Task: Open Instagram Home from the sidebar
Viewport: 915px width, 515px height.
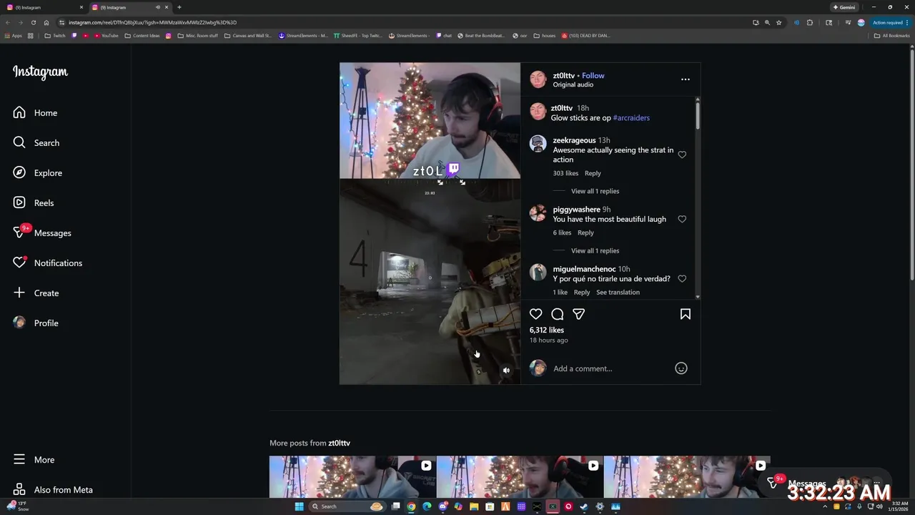Action: point(36,113)
